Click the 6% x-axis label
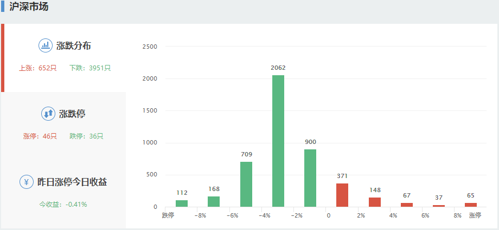Viewport: 499px width, 230px height. (425, 216)
